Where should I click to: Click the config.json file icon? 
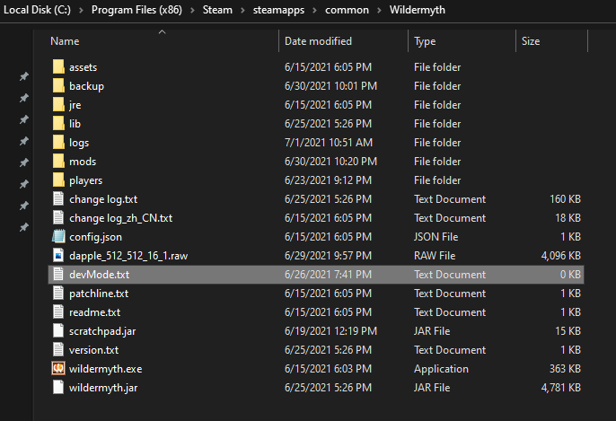tap(59, 237)
